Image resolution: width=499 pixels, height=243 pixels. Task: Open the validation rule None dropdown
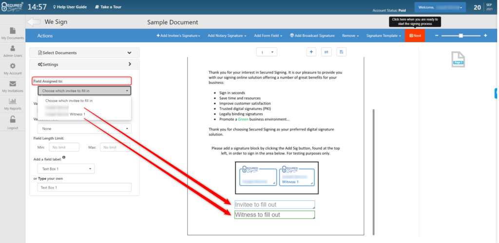point(84,129)
